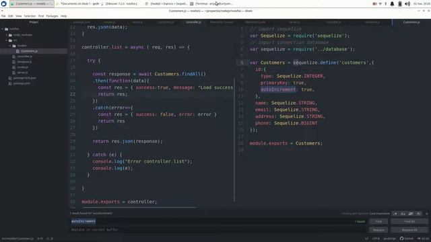
Task: Open the View menu
Action: tap(18, 16)
